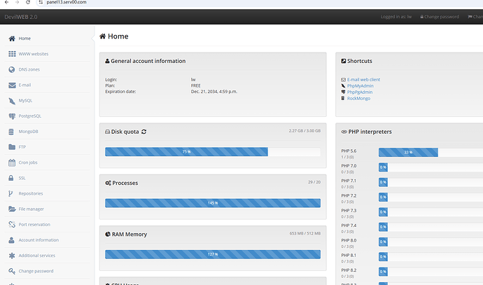Click the PHP 7.0 0 % usage bar
The height and width of the screenshot is (285, 483).
(383, 167)
